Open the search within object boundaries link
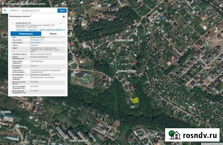This screenshot has width=223, height=145. [52, 30]
